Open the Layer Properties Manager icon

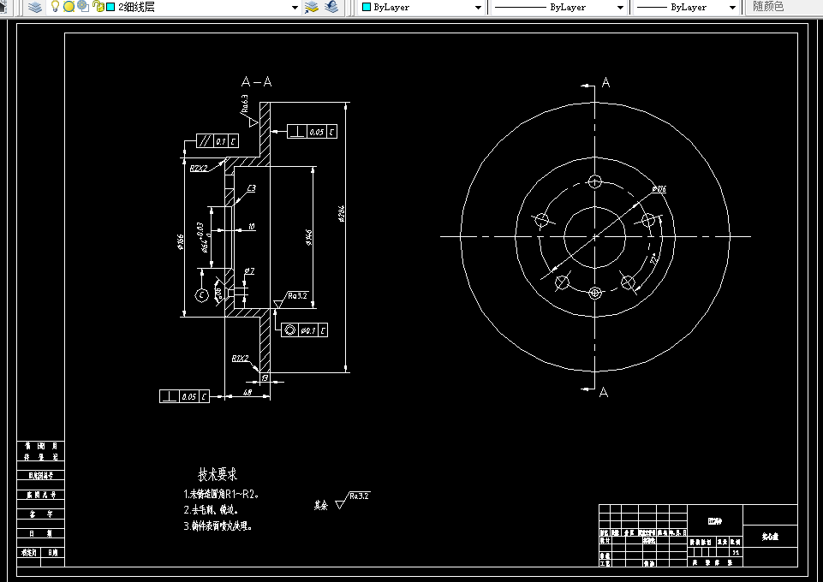point(35,7)
